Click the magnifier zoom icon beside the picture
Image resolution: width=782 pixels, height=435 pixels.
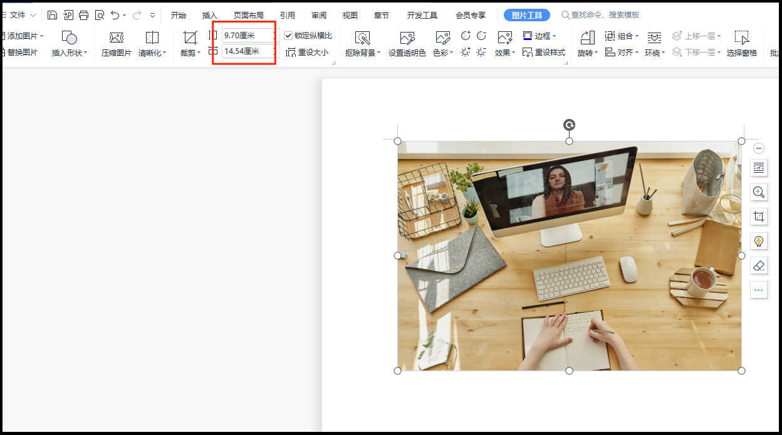[759, 192]
